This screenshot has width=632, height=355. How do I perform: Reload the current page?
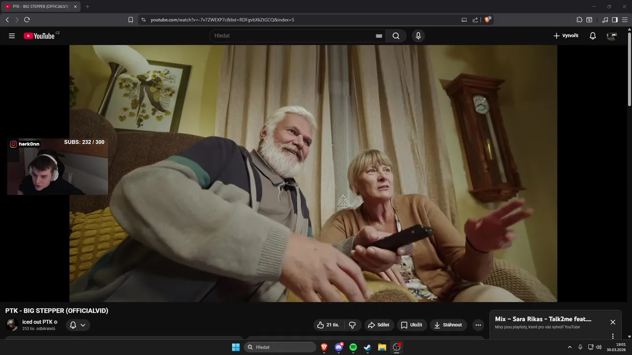point(27,20)
